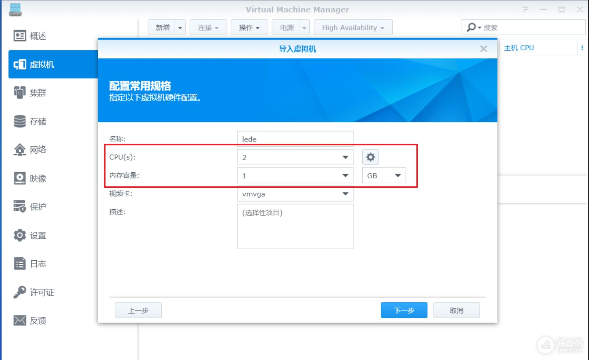Click the 名称: field label
This screenshot has height=360, width=589.
point(117,139)
